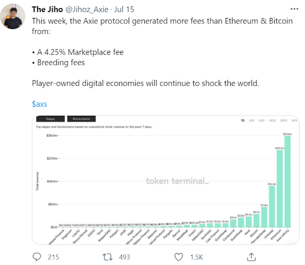
Task: Open the three-dot more options menu
Action: click(x=294, y=9)
